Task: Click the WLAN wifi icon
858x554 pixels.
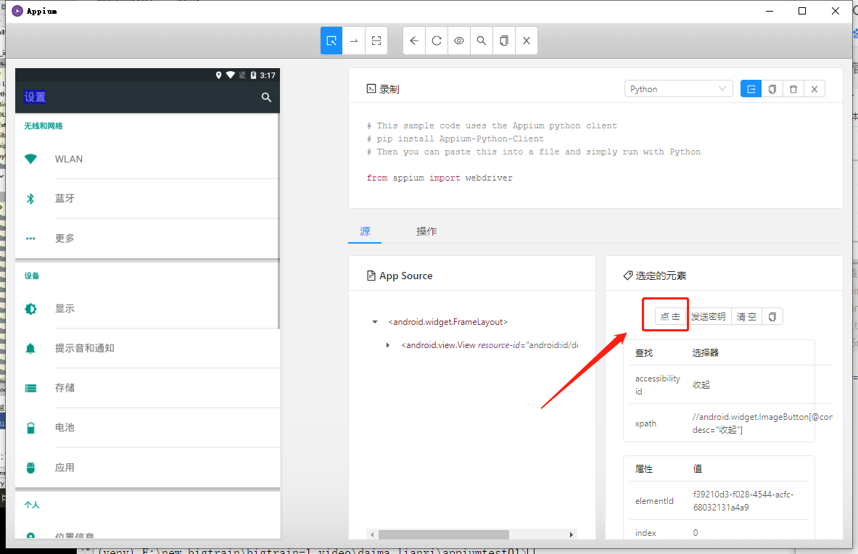Action: pos(30,159)
